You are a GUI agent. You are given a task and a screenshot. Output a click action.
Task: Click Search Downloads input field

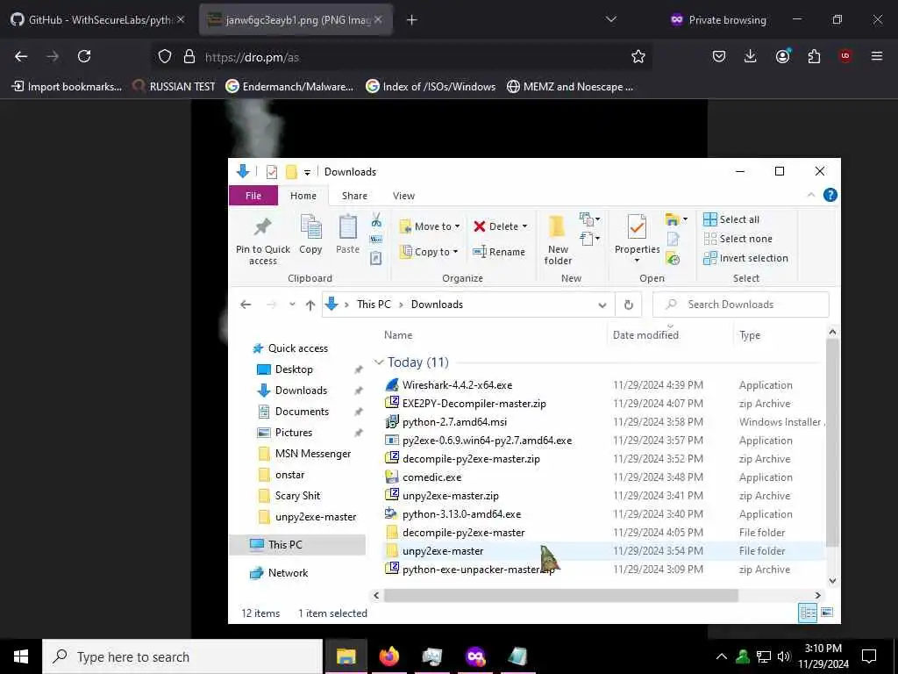tap(741, 305)
